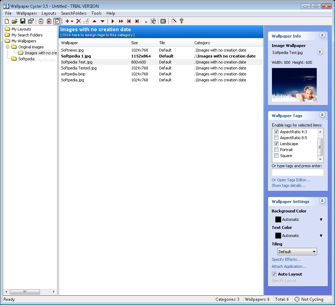Screen dimensions: 335x305
Task: Open the Text Color dropdown arrow
Action: point(321,236)
